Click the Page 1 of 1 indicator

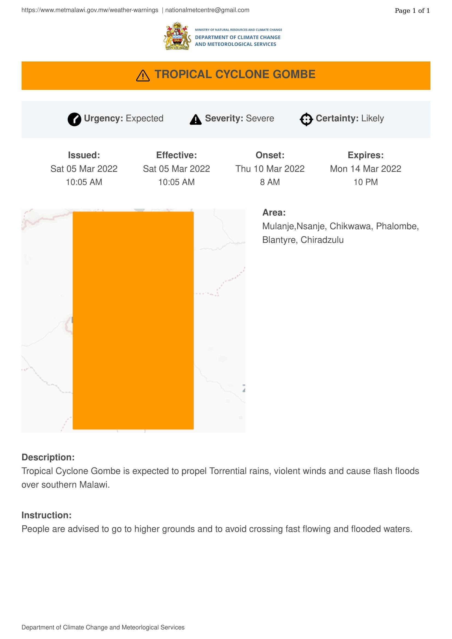[x=412, y=11]
